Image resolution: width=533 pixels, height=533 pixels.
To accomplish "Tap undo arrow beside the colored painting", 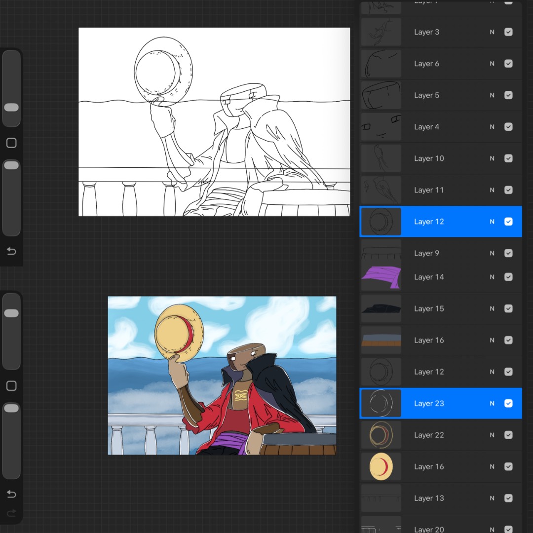I will click(11, 494).
